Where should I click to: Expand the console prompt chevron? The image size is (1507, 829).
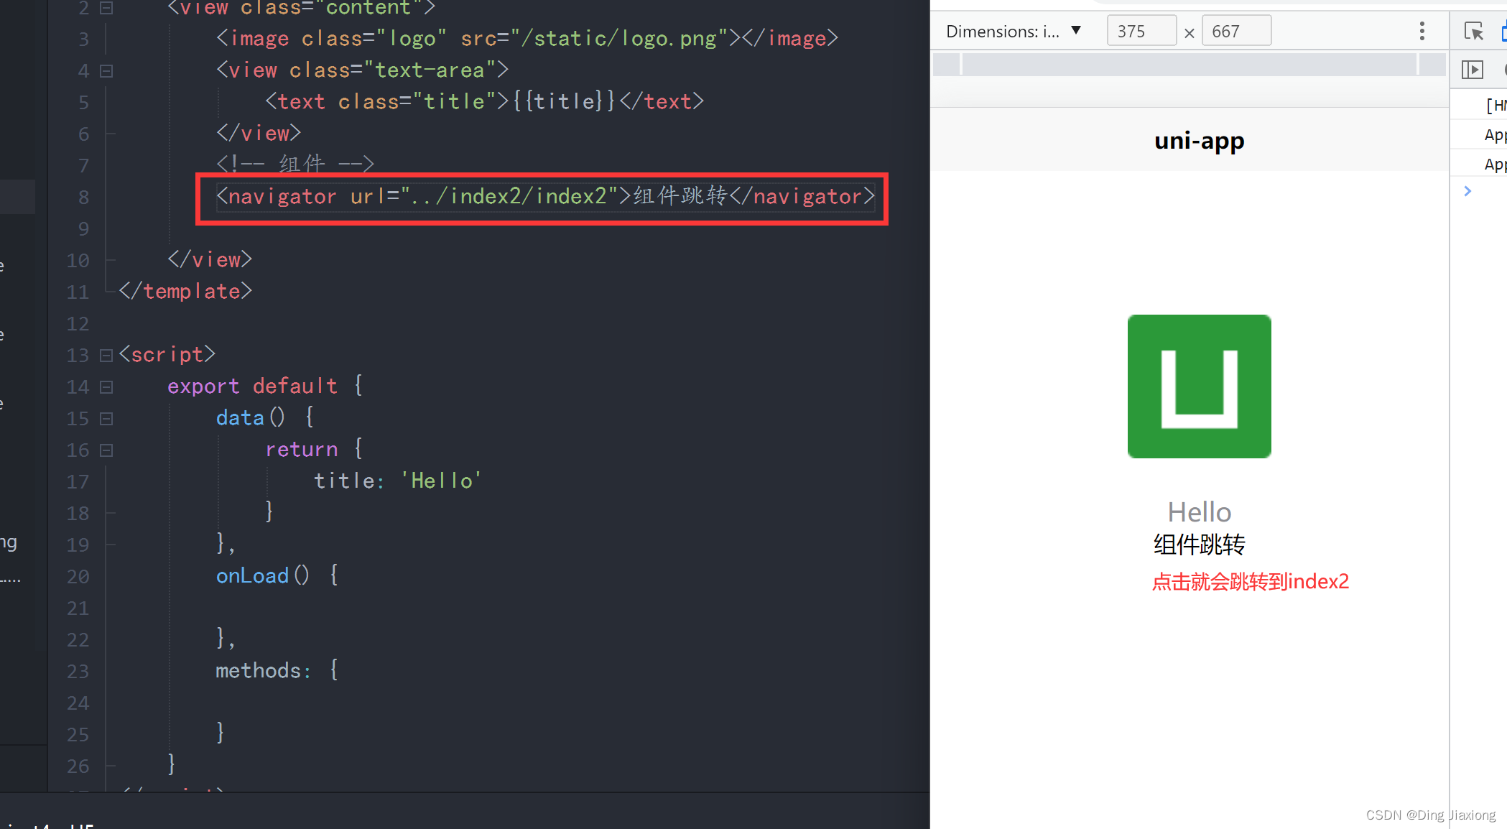(1467, 191)
